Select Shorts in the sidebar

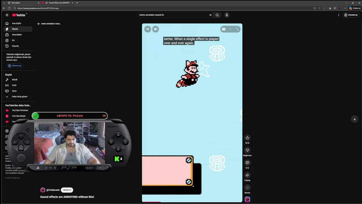coord(18,29)
